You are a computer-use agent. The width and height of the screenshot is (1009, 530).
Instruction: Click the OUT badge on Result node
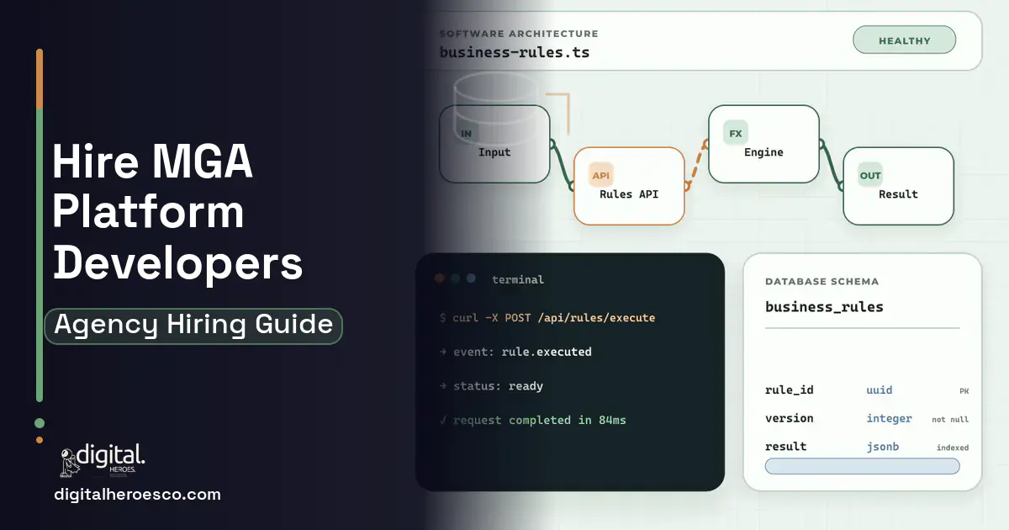(870, 175)
